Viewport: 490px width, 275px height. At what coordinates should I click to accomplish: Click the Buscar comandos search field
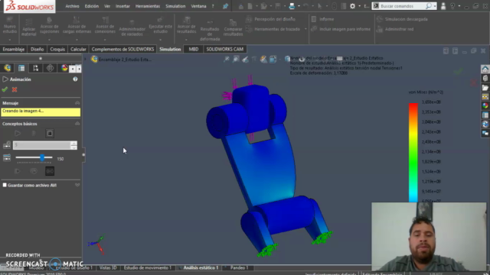402,6
